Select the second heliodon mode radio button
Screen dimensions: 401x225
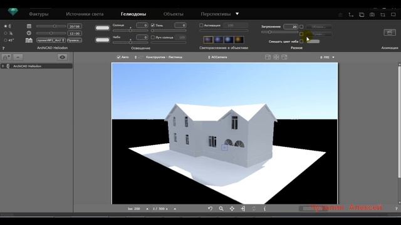click(6, 33)
